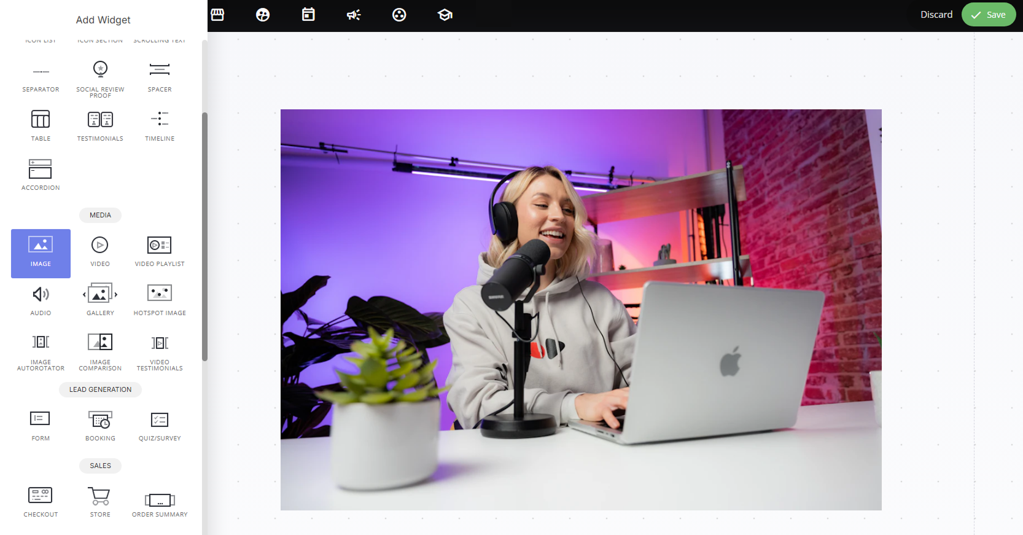
Task: Open the store icon in top bar
Action: pos(217,15)
